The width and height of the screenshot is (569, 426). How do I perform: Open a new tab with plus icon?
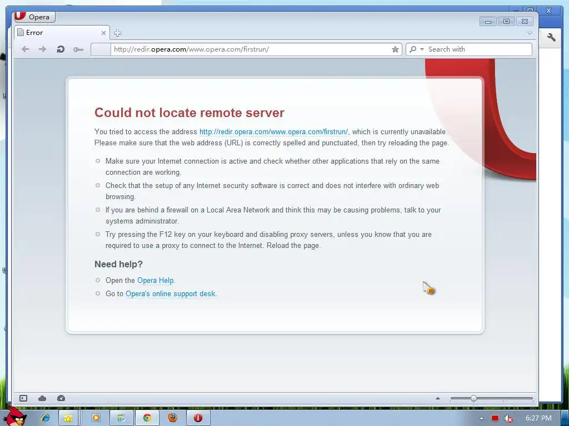(x=117, y=33)
